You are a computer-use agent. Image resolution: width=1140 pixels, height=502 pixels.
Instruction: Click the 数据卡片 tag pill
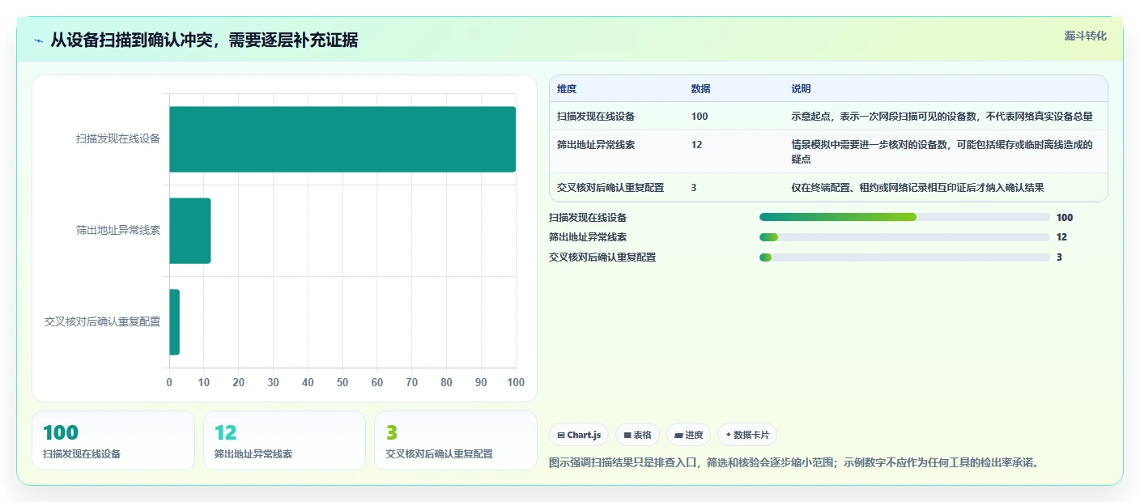pos(747,435)
